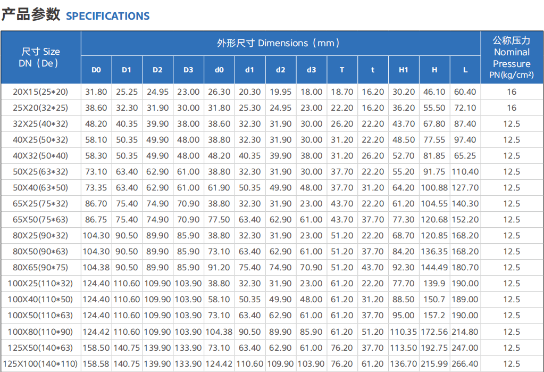Click the row label 32X25(40*32)
Viewport: 544px width, 372px height.
tap(40, 124)
